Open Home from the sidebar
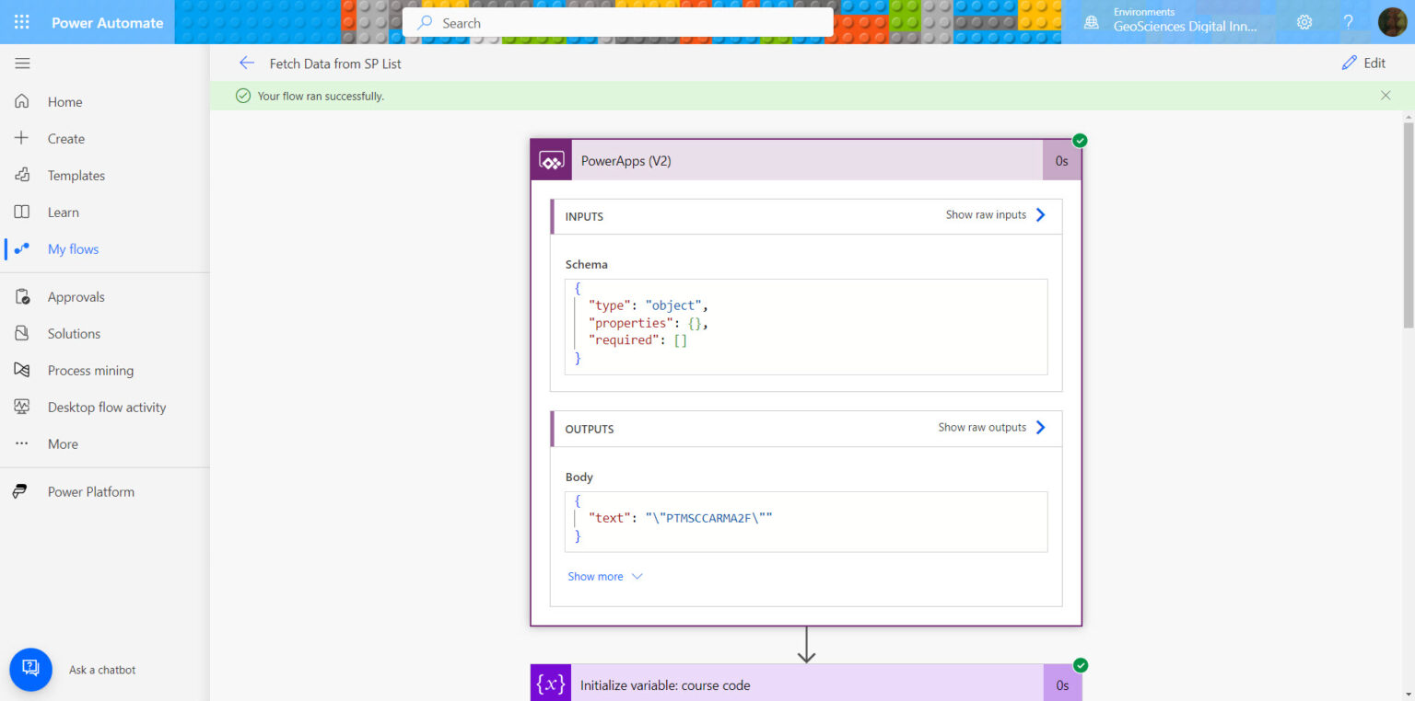The height and width of the screenshot is (701, 1415). coord(64,101)
